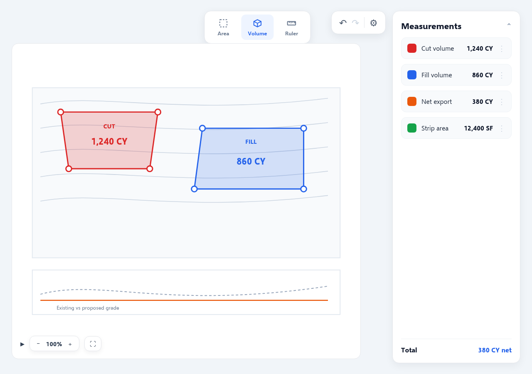Screen dimensions: 532x374
Task: Click the Existing vs proposed grade caption
Action: click(88, 308)
